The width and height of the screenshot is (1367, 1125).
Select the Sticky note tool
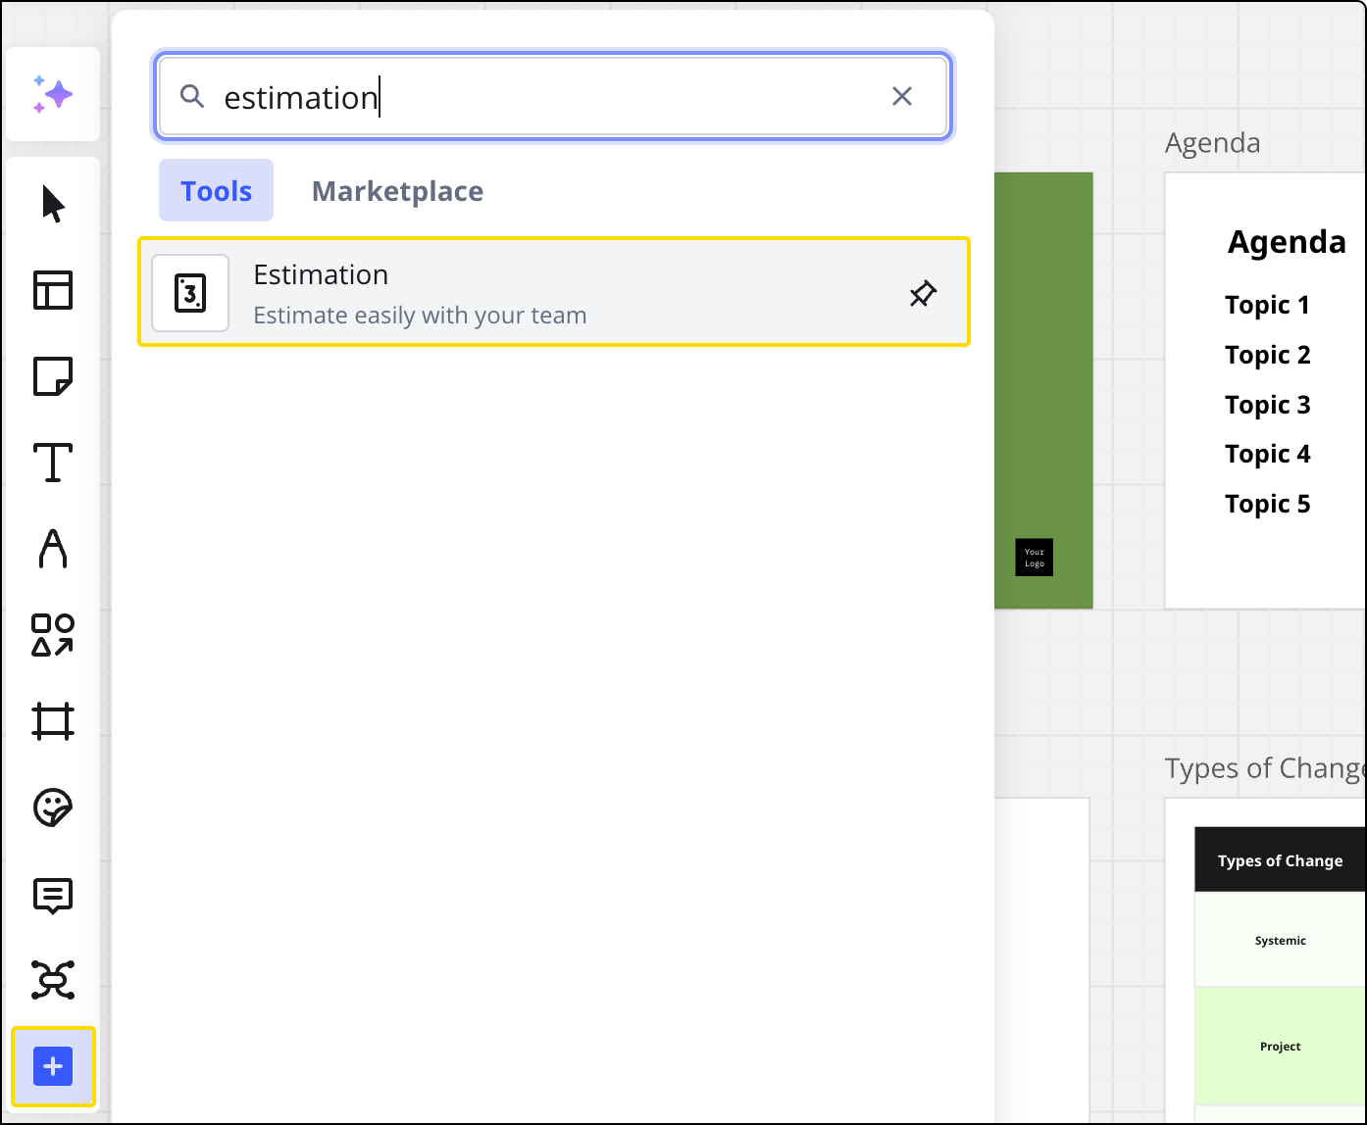53,376
